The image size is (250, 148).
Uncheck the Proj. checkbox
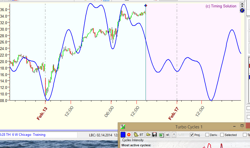(x=192, y=135)
